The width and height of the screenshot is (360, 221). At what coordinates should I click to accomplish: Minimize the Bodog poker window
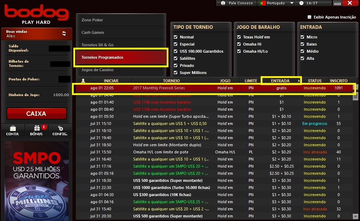point(337,3)
